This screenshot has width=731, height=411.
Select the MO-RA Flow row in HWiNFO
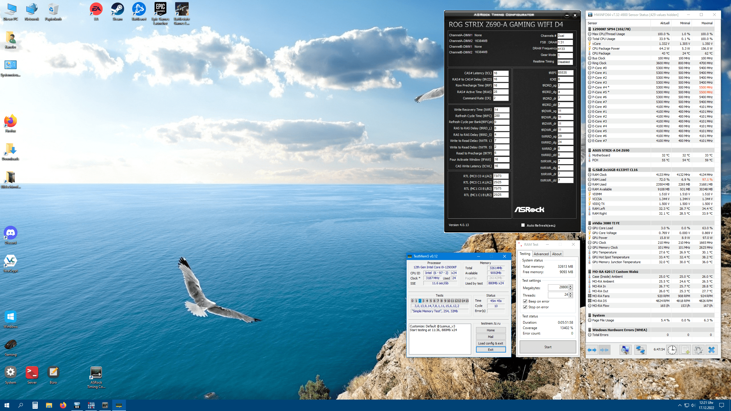tap(651, 306)
